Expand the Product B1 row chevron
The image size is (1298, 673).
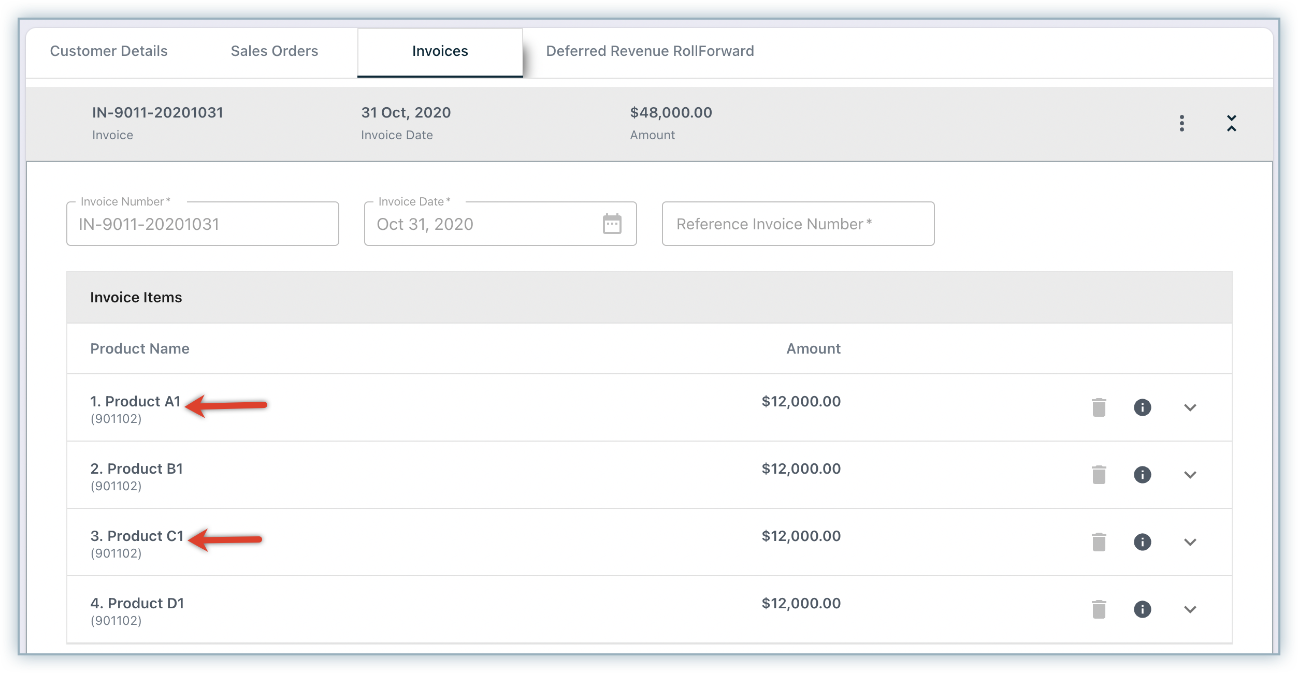coord(1190,475)
